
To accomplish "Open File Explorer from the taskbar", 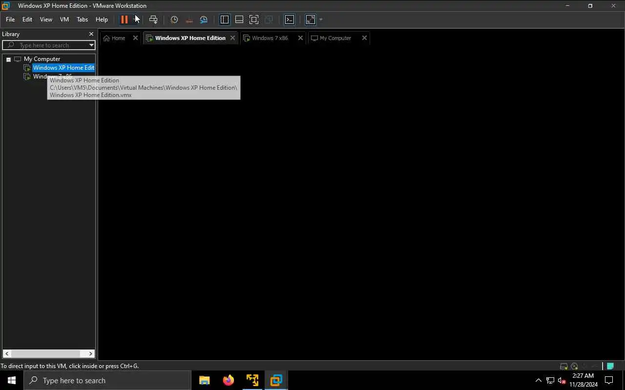I will (205, 380).
